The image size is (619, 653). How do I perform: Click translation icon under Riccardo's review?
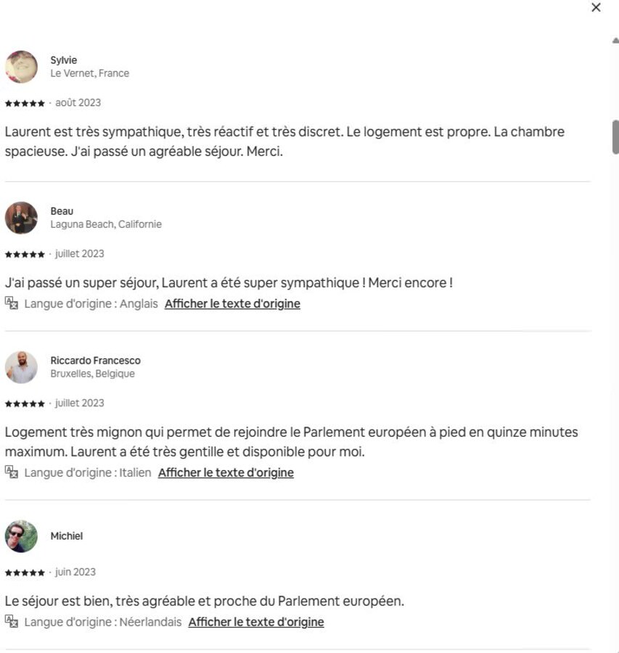11,472
